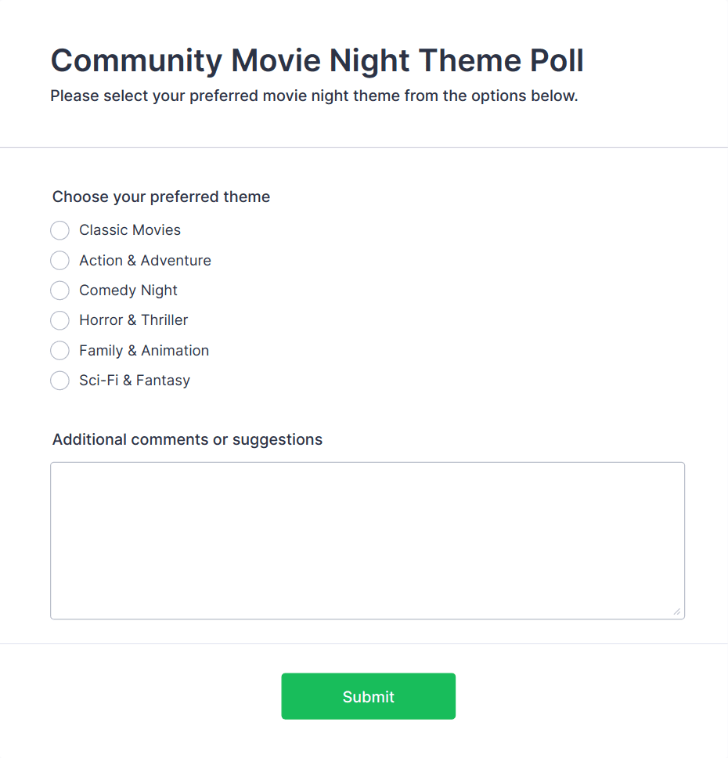
Task: Click the "Sci-Fi & Fantasy" label text
Action: coord(135,381)
